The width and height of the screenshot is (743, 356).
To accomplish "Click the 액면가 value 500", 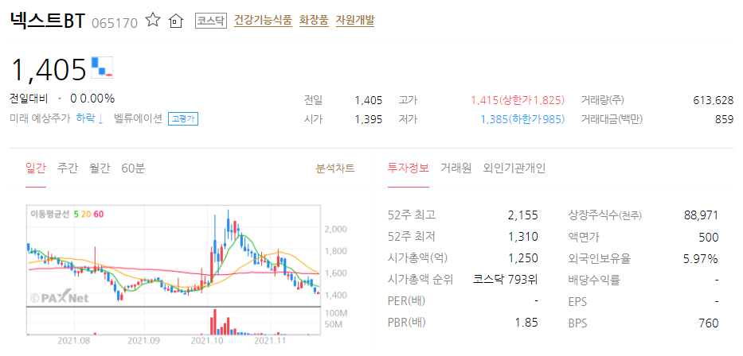I will pyautogui.click(x=709, y=238).
